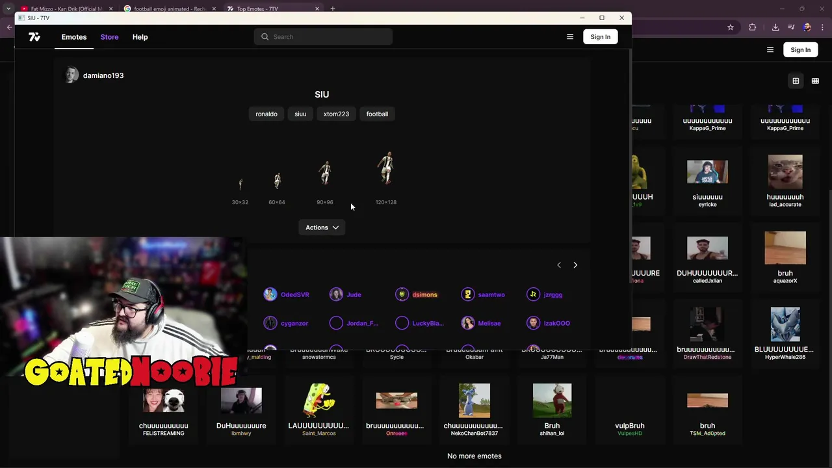Open bruh emote by aquazorX
Image resolution: width=832 pixels, height=468 pixels.
coord(785,257)
